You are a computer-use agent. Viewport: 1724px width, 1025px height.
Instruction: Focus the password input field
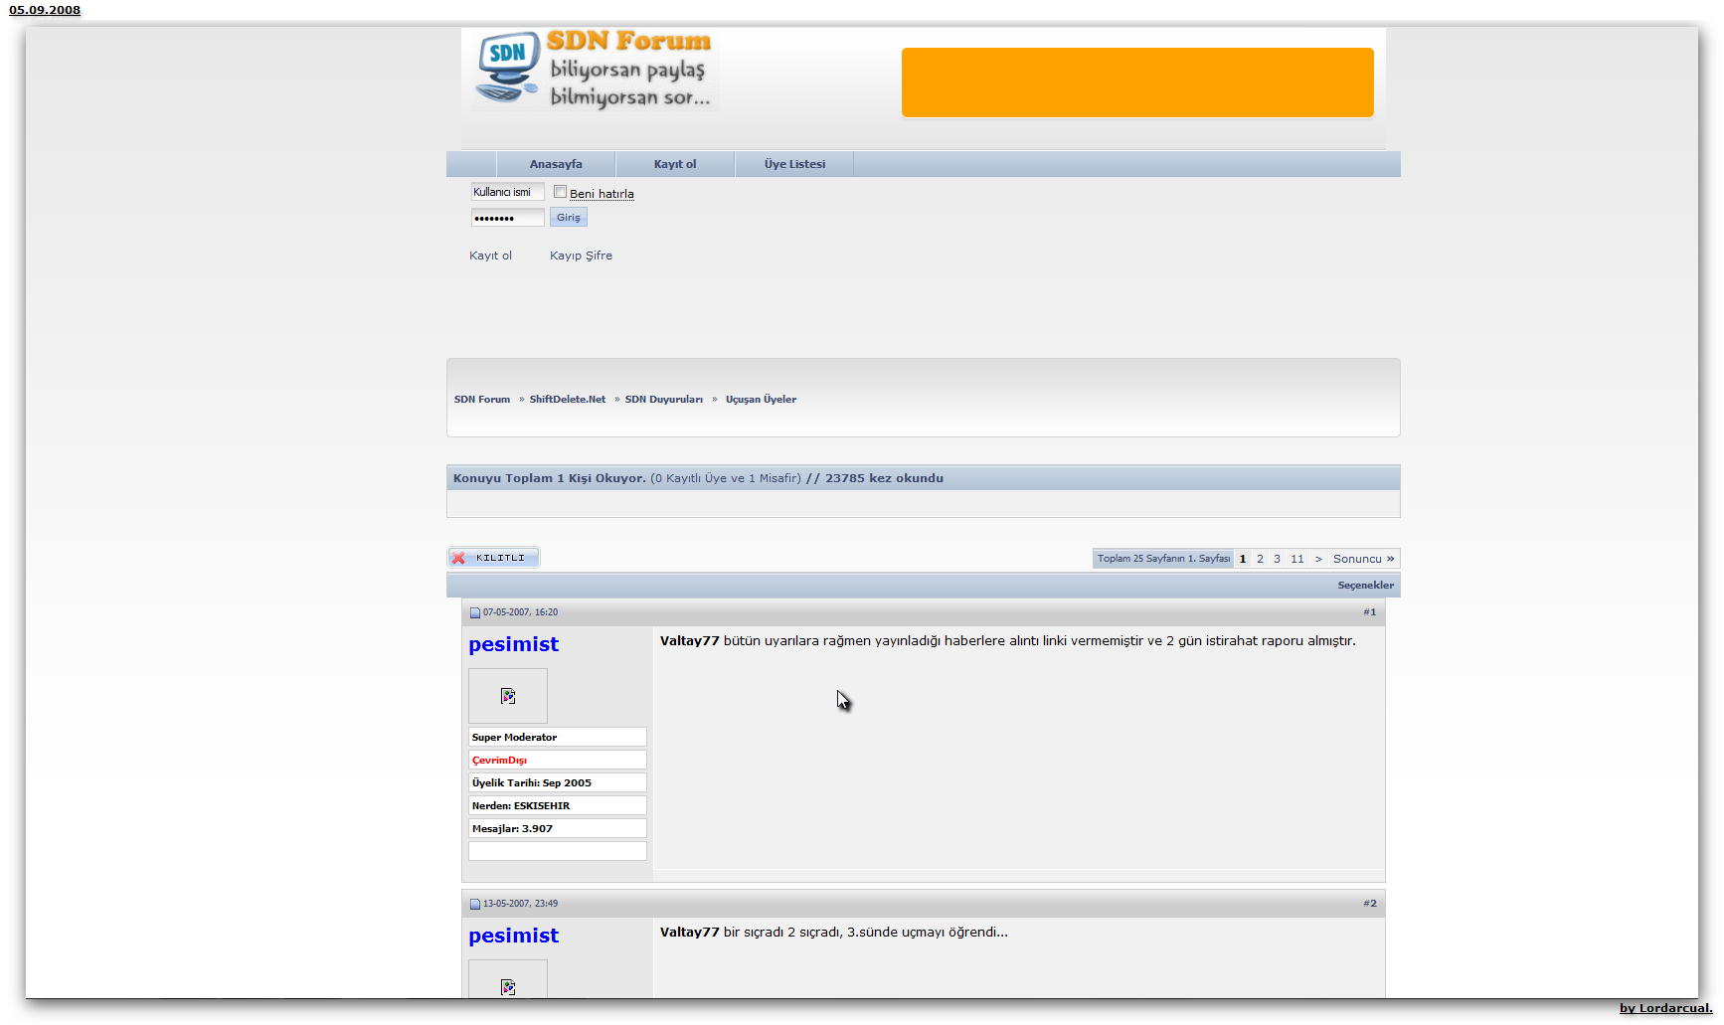(507, 218)
